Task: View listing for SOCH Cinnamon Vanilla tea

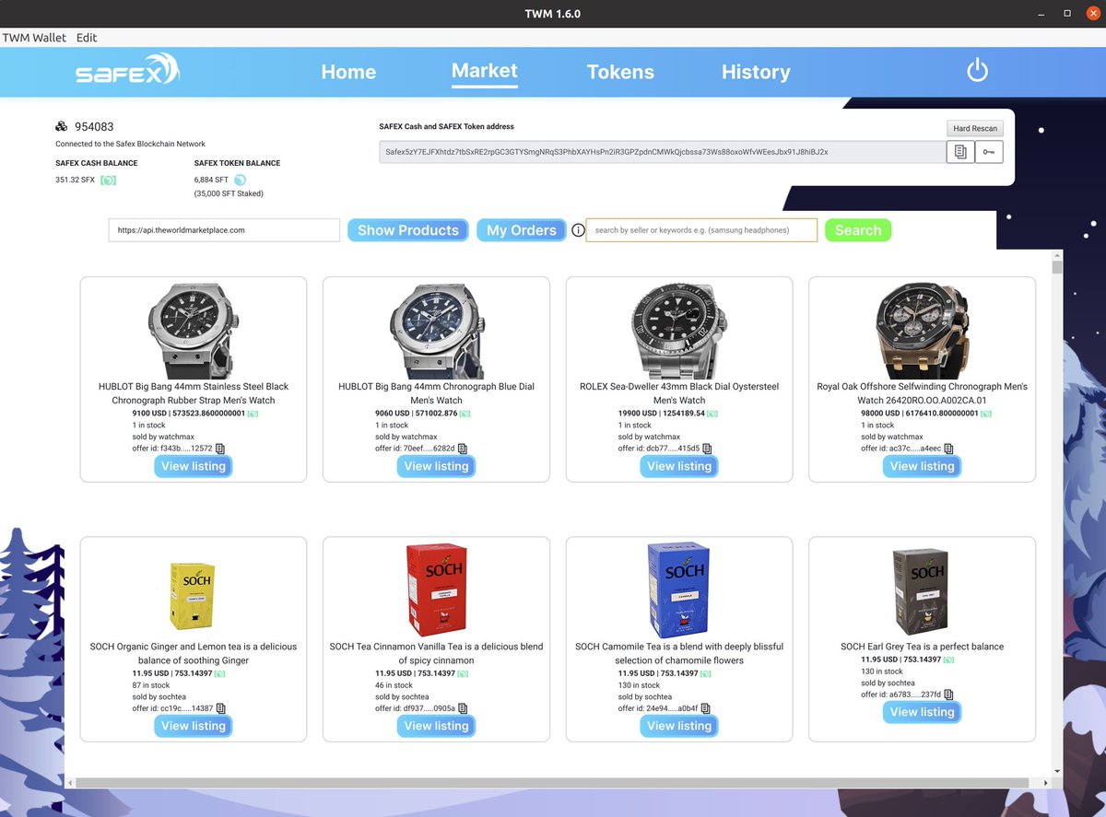Action: (436, 726)
